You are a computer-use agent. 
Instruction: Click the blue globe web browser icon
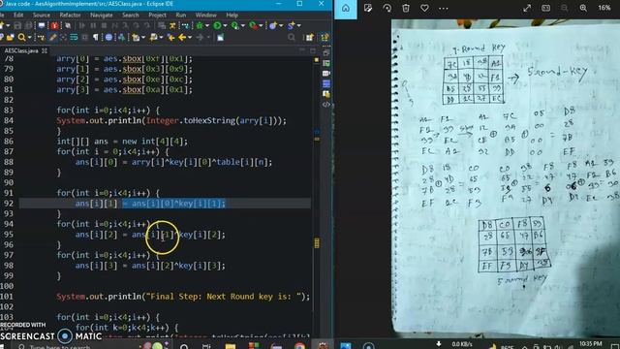[x=109, y=37]
